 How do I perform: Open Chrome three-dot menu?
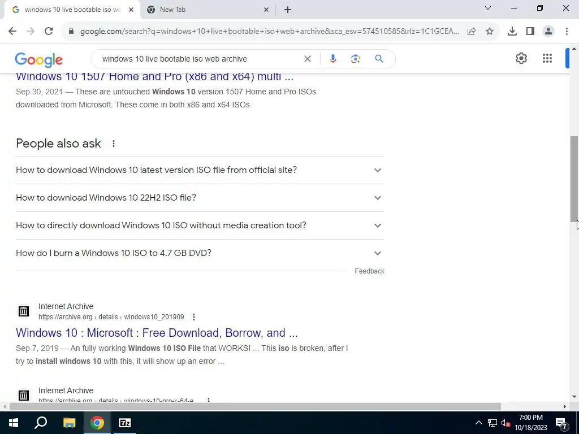pos(567,32)
